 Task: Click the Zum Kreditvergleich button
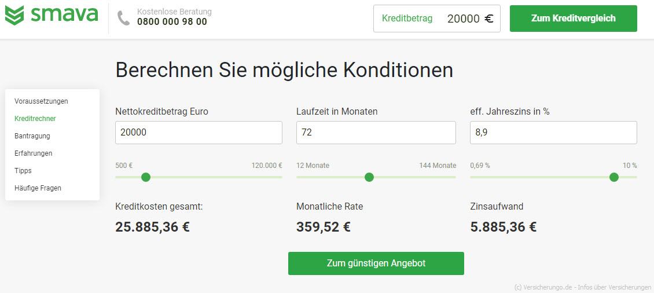574,19
